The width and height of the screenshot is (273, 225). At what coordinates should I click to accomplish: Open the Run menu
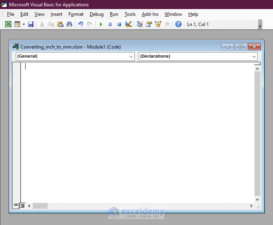[114, 14]
